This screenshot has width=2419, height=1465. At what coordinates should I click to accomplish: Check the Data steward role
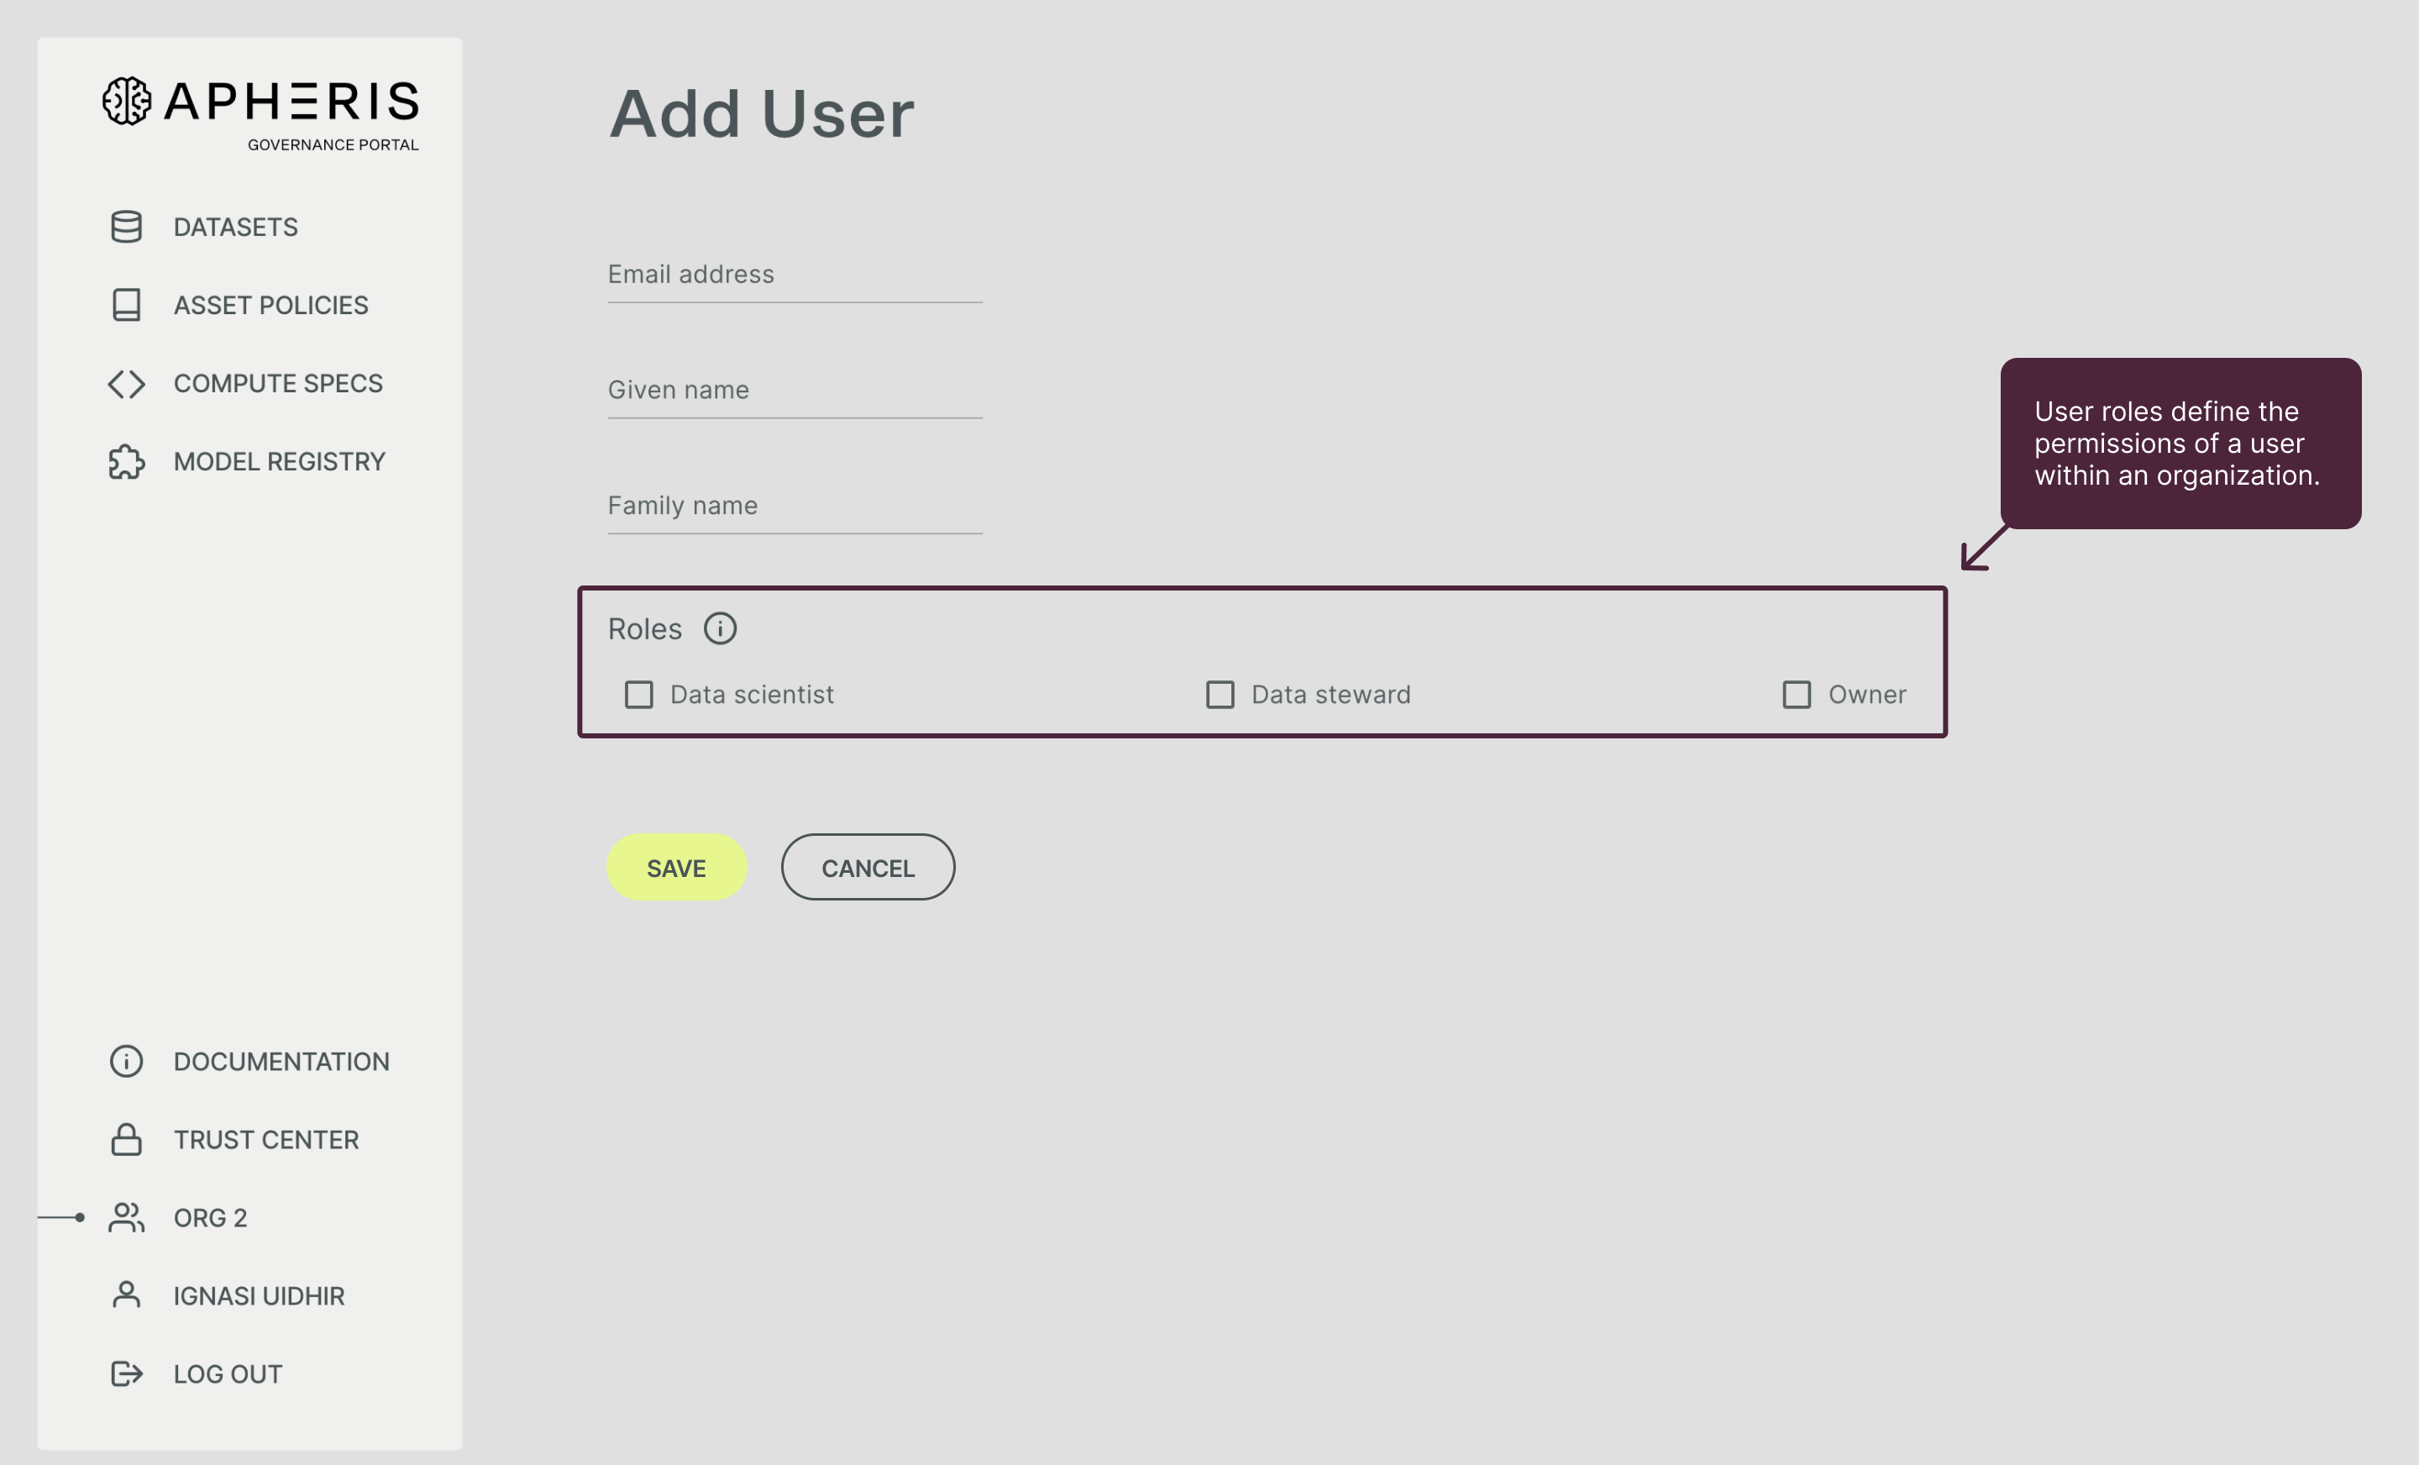[1220, 694]
